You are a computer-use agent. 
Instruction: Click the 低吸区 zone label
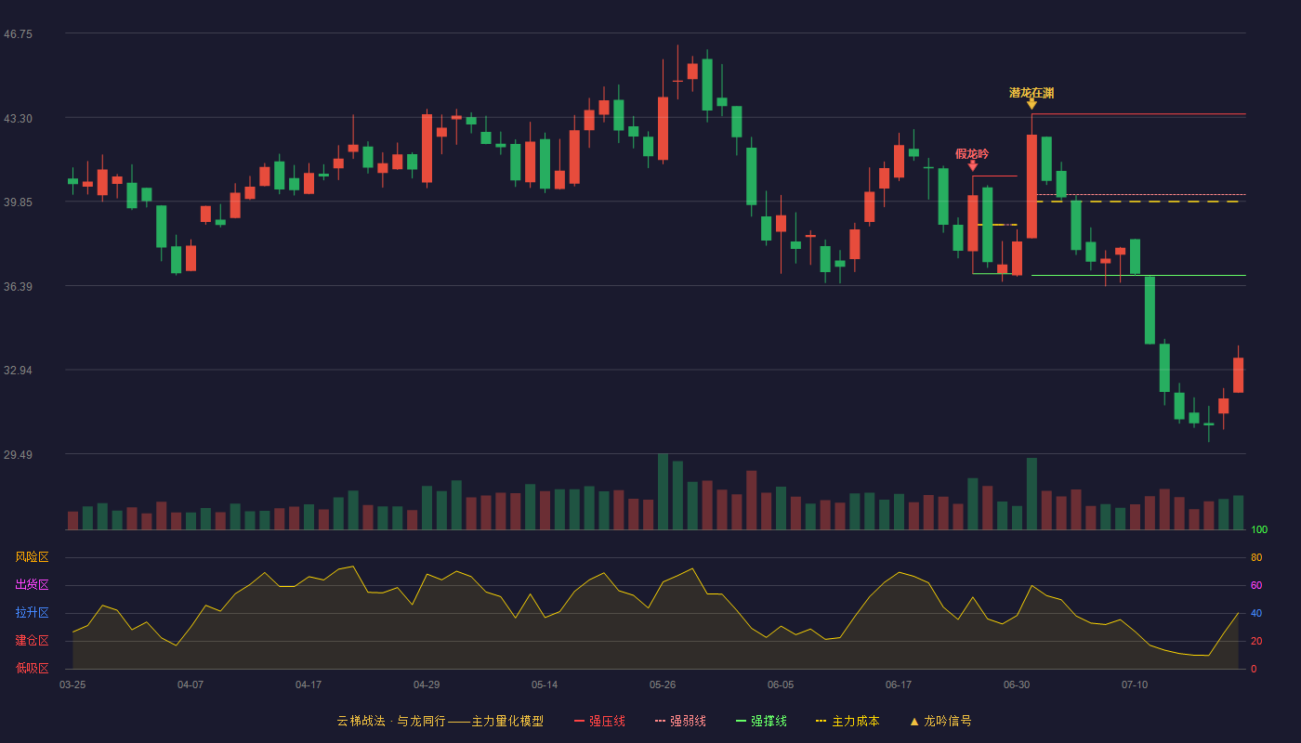(33, 668)
